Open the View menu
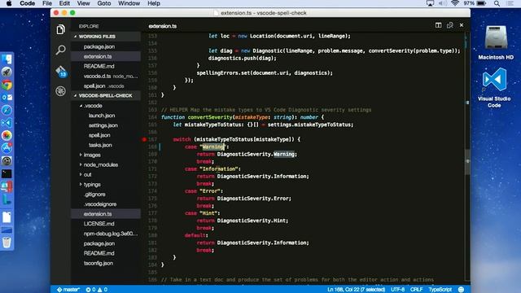This screenshot has width=521, height=293. click(83, 3)
